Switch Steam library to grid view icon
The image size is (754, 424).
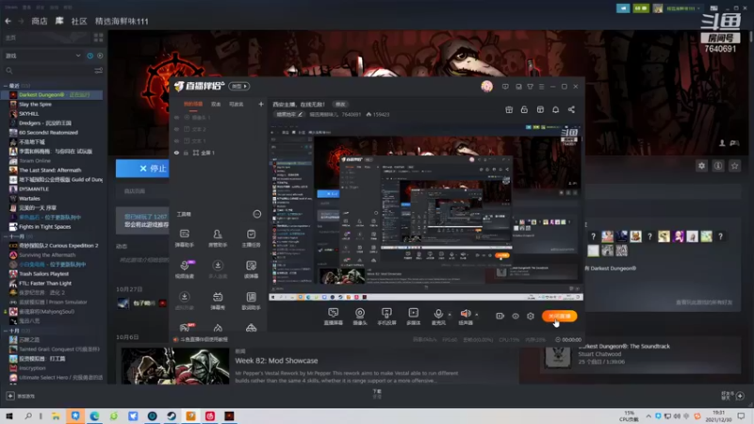tap(99, 38)
